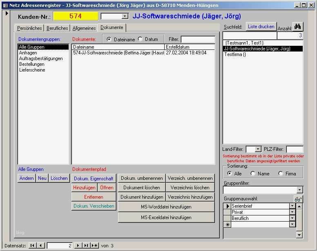Screen dimensions: 317x251
Task: Select Anfragen document group
Action: (x=43, y=53)
